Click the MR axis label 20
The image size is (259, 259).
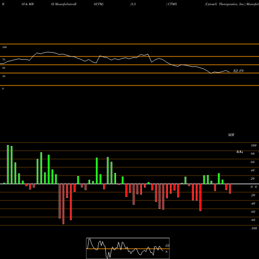253,179
